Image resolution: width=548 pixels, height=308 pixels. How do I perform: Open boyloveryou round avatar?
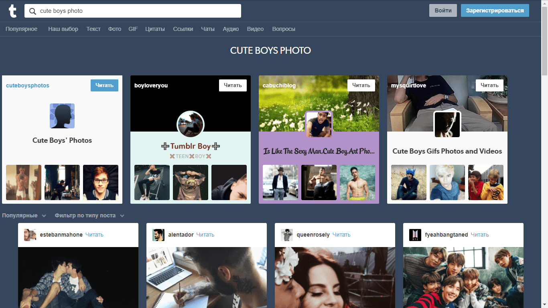[191, 125]
